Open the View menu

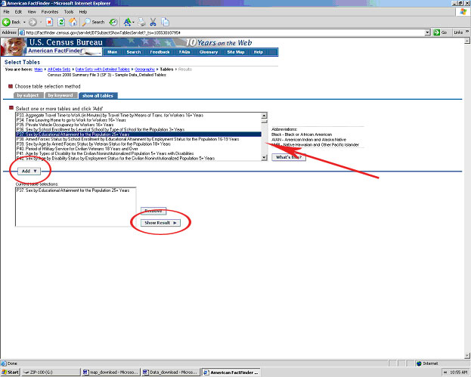32,11
